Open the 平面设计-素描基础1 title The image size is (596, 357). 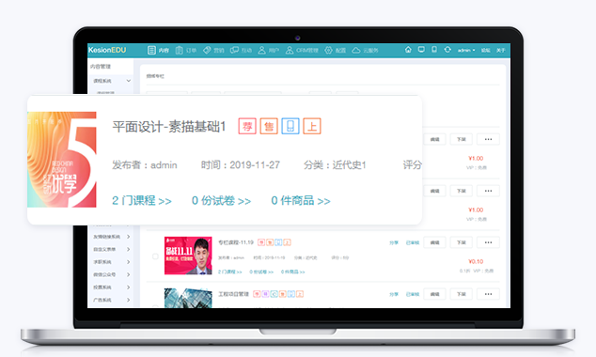pos(169,127)
